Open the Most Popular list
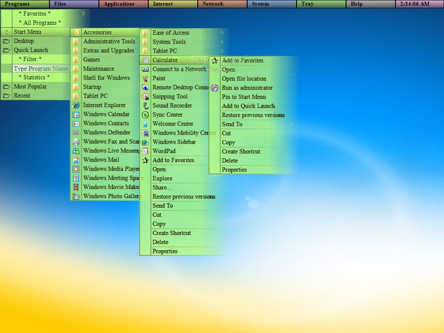Screen dimensions: 444x333 [x=36, y=87]
